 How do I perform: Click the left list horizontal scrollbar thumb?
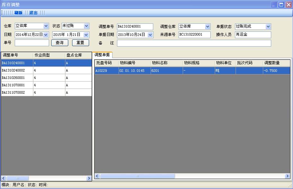point(18,178)
